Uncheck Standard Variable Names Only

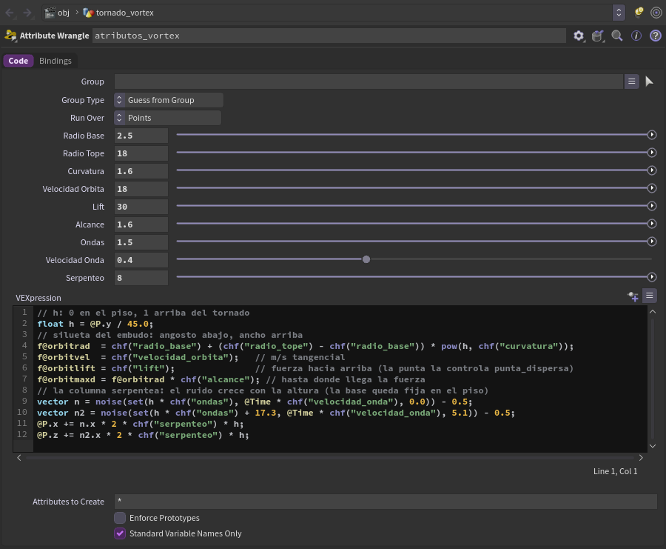tap(120, 533)
